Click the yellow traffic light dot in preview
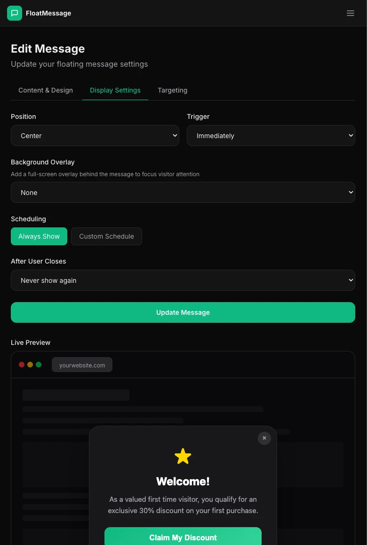Viewport: 367px width, 545px height. (x=30, y=364)
